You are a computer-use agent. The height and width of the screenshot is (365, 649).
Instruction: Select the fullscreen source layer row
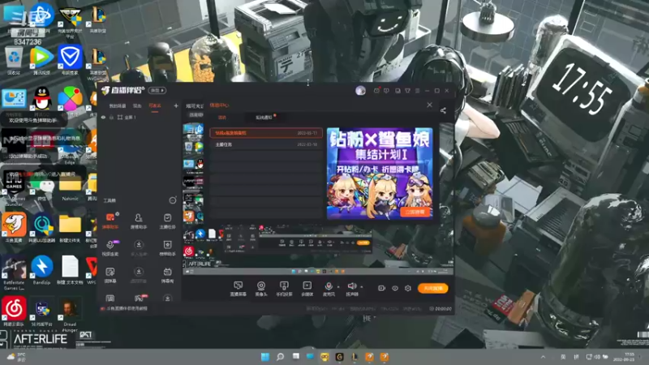point(139,118)
